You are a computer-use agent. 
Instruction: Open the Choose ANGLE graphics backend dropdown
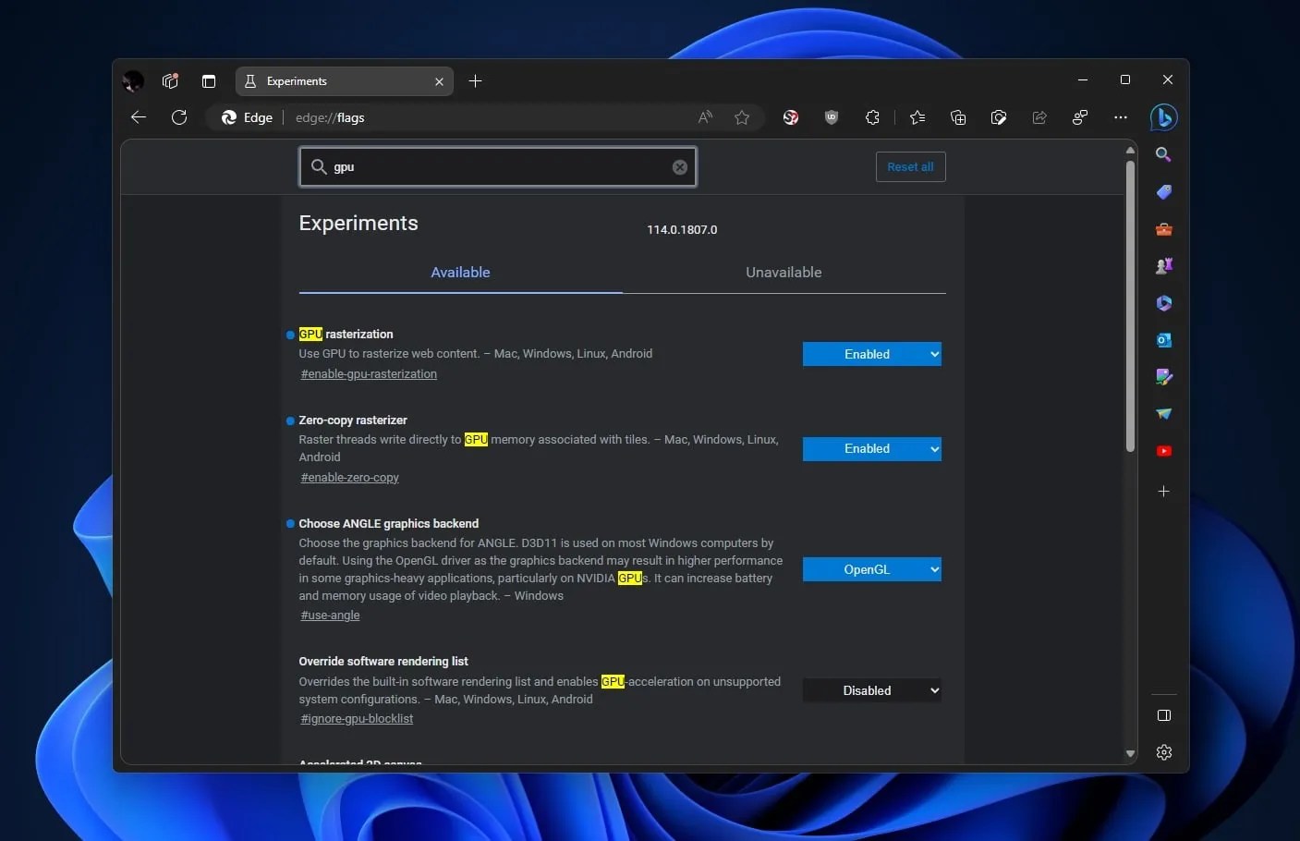coord(871,569)
